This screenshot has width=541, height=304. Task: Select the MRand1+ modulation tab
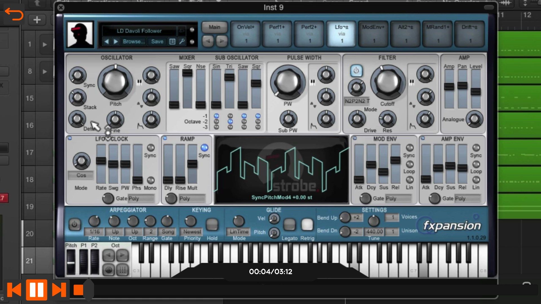[x=438, y=34]
